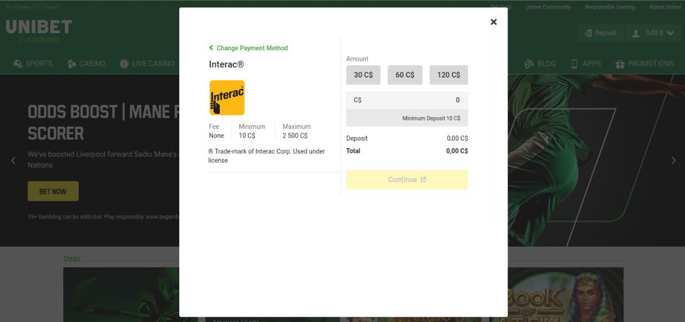Pick the 120 C$ preset amount
Screen dimensions: 685x322
[449, 75]
